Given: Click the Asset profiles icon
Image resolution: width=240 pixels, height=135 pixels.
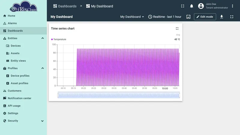Looking at the screenshot, I should click(x=8, y=83).
